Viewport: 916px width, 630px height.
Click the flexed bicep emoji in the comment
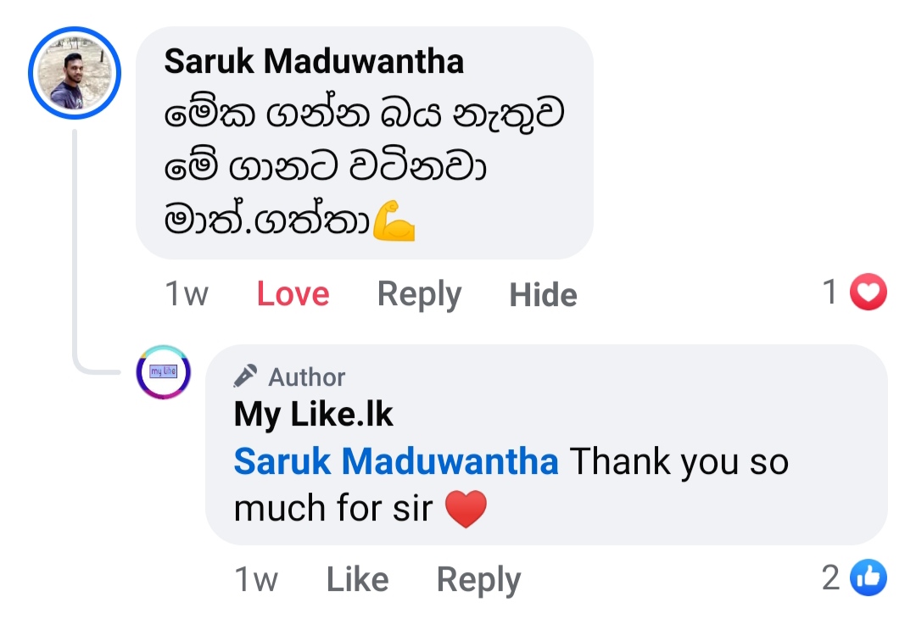click(x=394, y=221)
